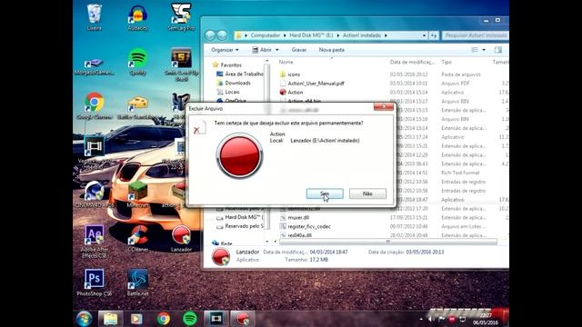Open the Organizar dropdown menu

(x=225, y=50)
